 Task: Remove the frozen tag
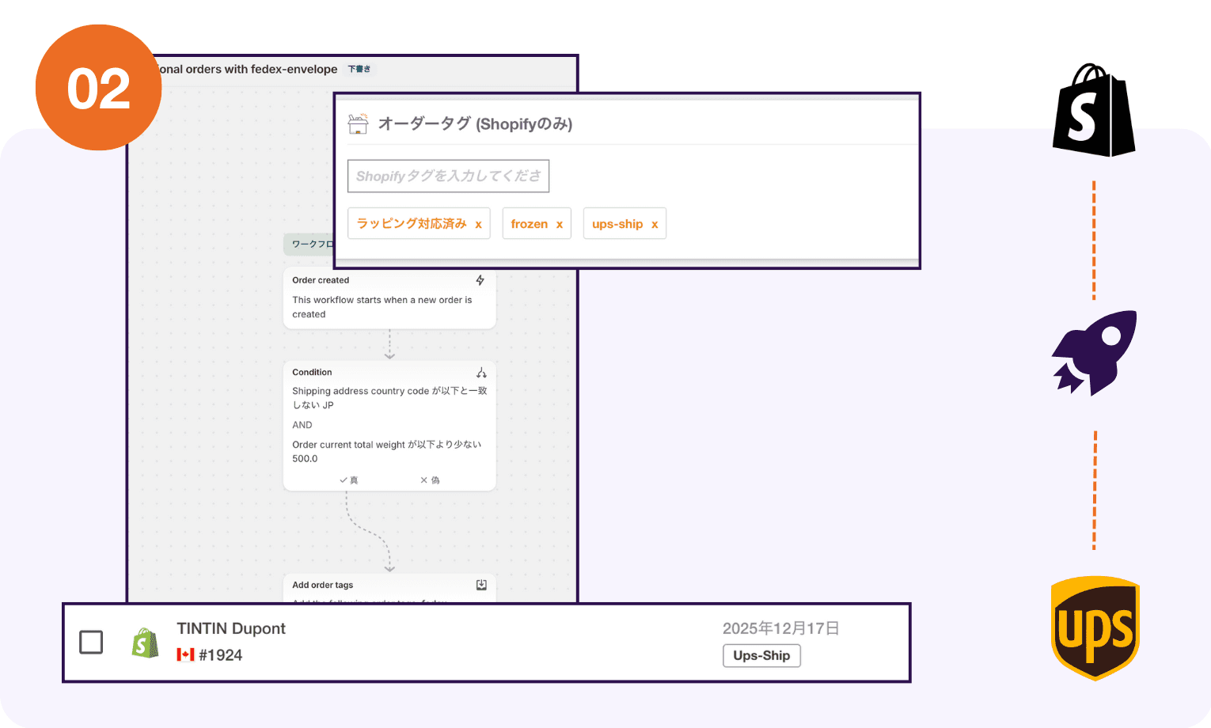(x=558, y=223)
